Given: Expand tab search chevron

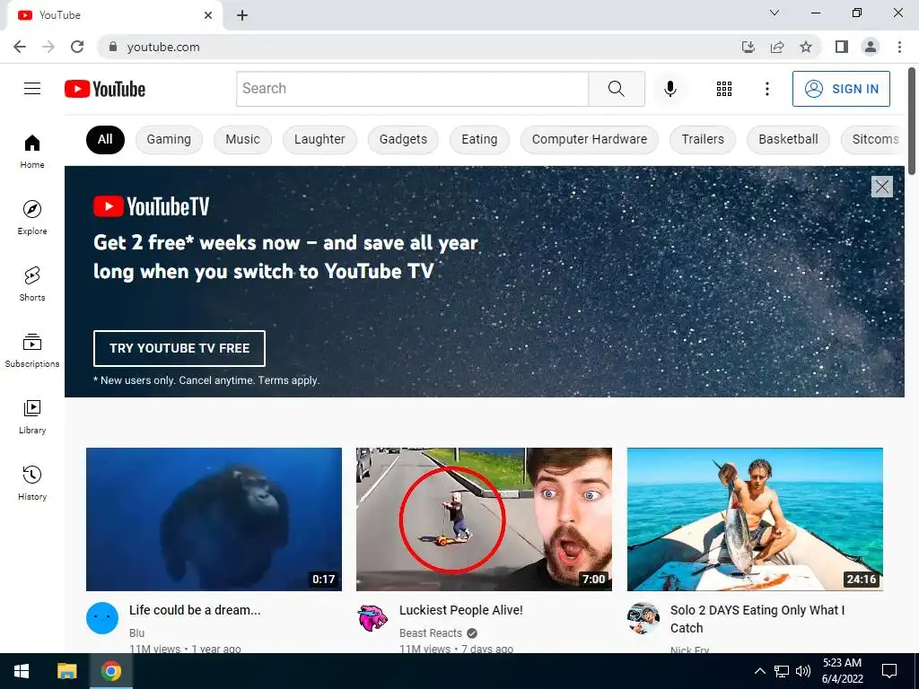Looking at the screenshot, I should [x=775, y=13].
